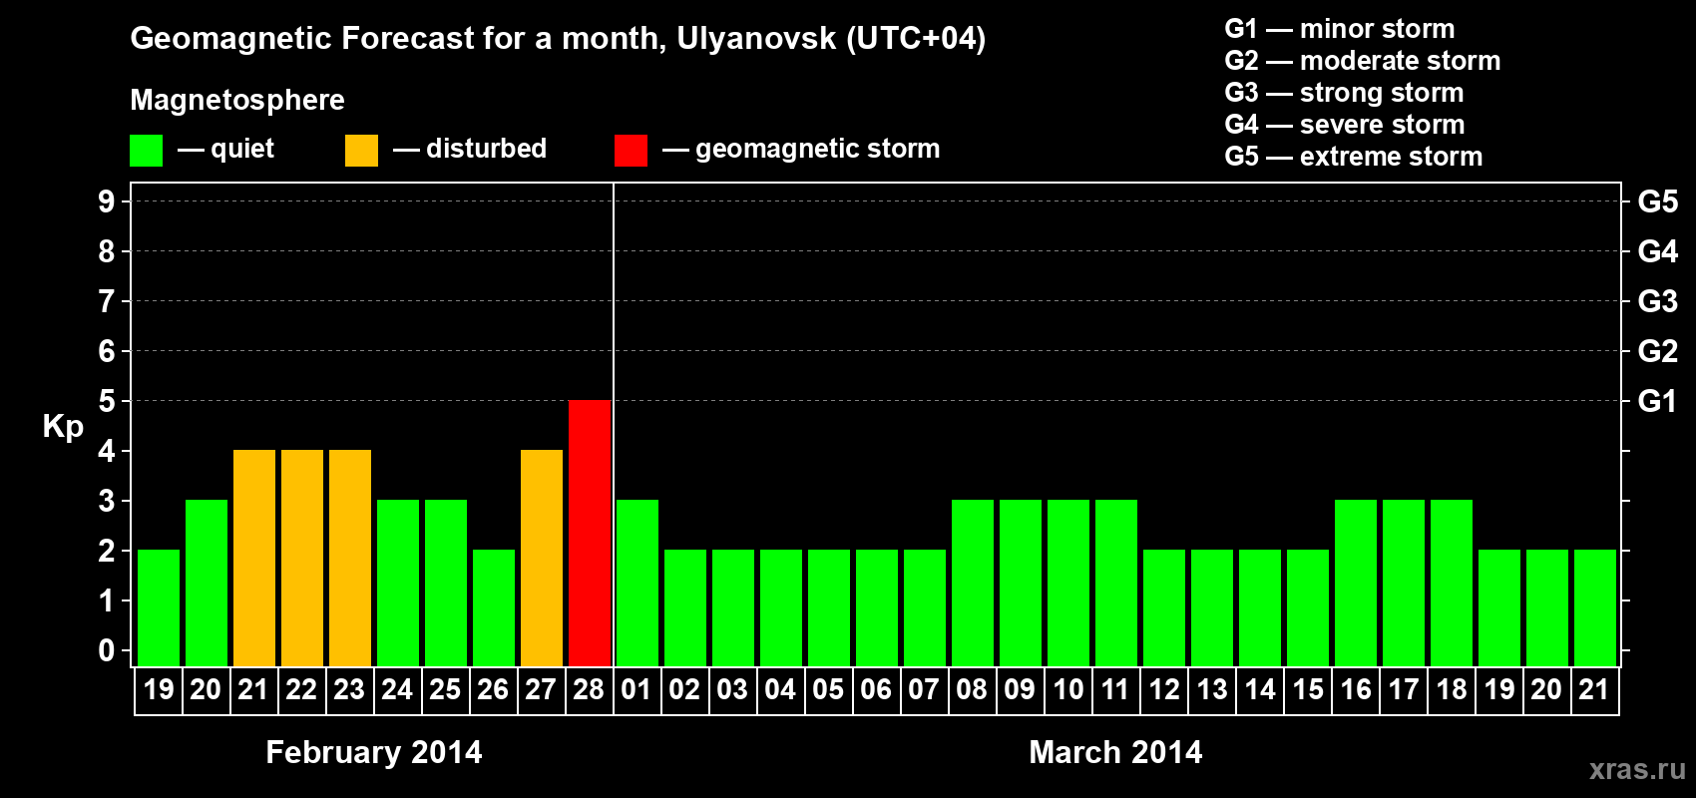
Task: Select the red bar for February 28
Action: [590, 533]
